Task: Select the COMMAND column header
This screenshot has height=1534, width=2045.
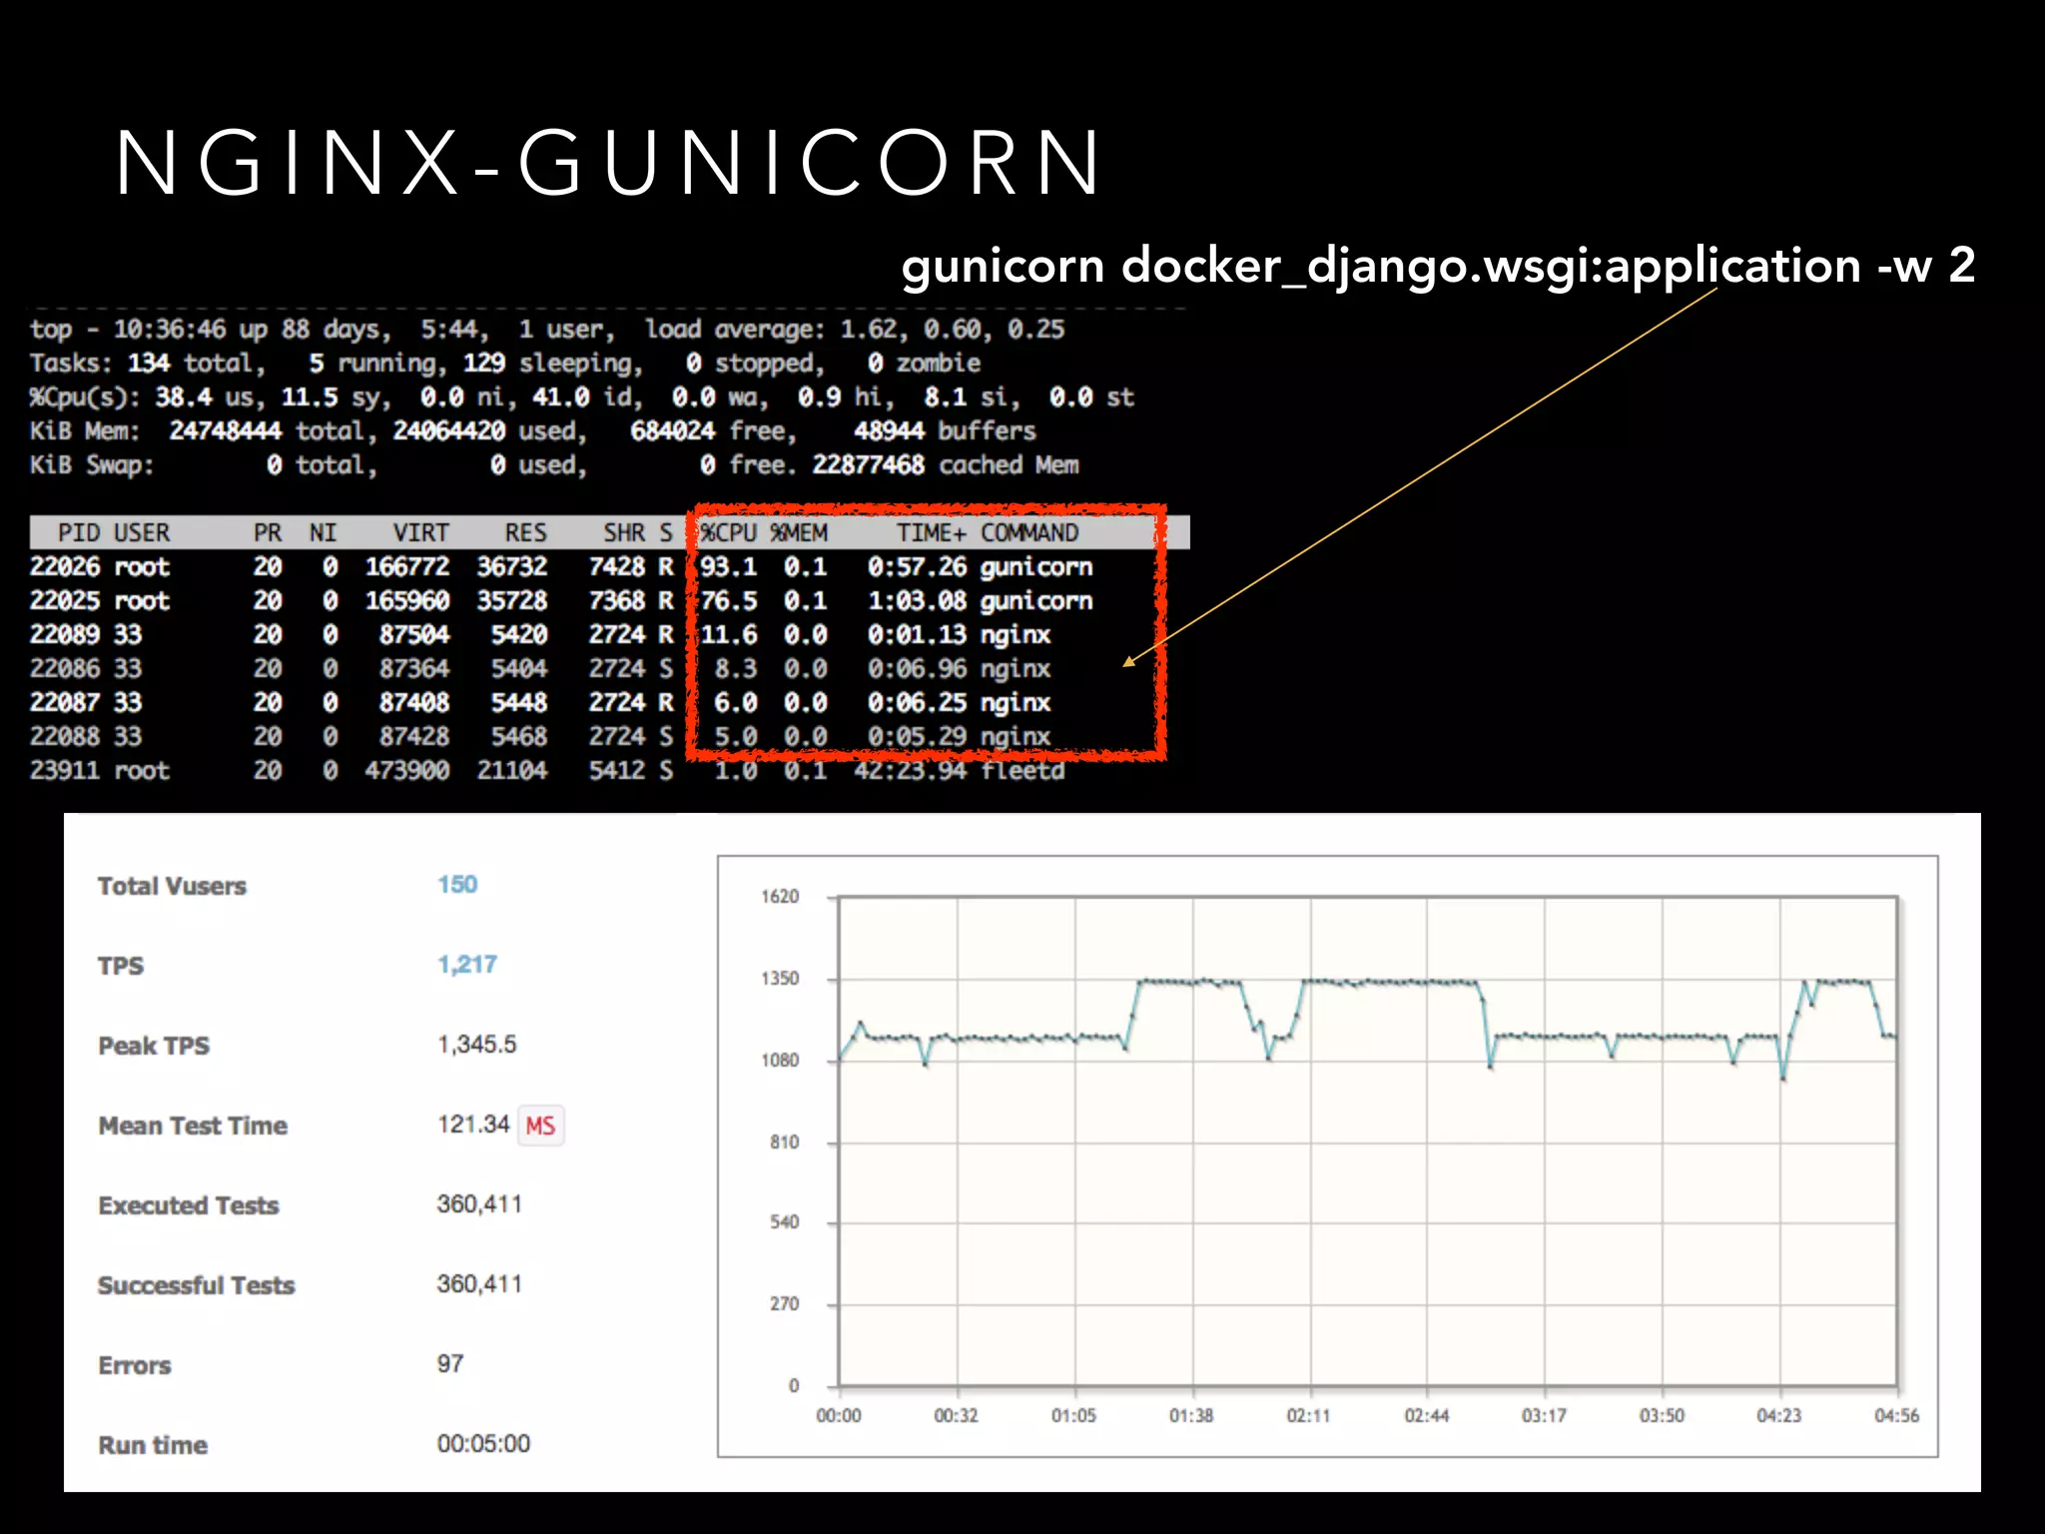Action: [1028, 532]
